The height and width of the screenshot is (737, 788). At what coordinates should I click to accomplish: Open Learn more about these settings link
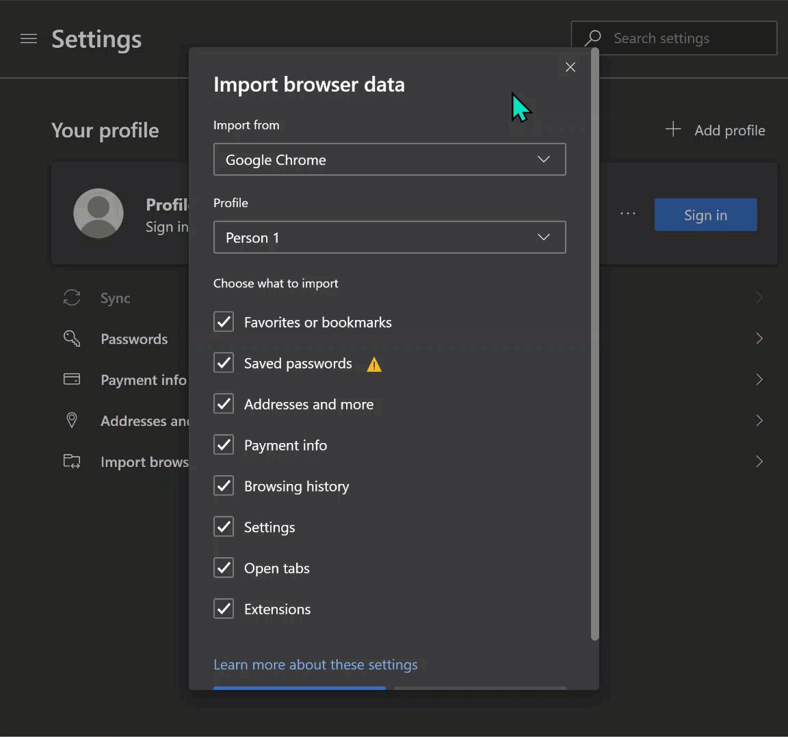pos(315,665)
